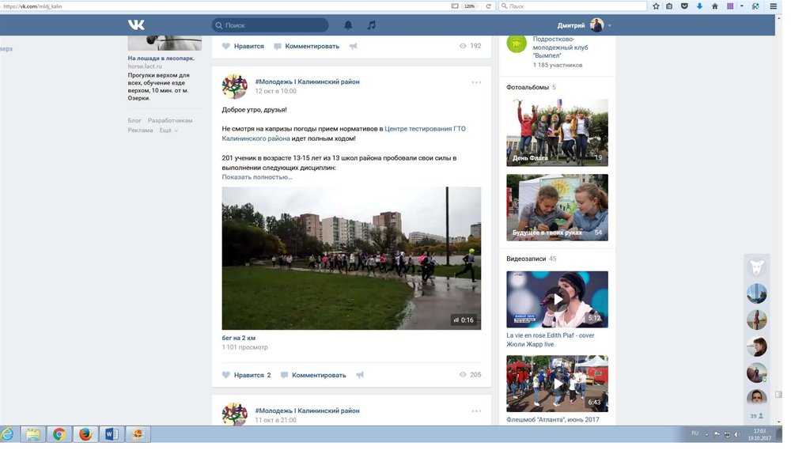Share the running video post via megaphone icon
The image size is (810, 454).
360,375
